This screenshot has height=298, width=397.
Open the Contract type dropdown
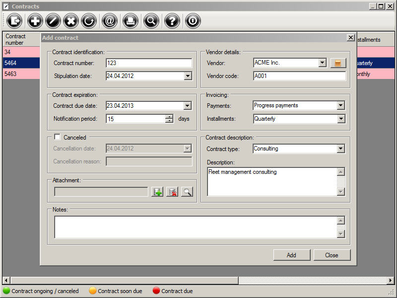click(340, 149)
